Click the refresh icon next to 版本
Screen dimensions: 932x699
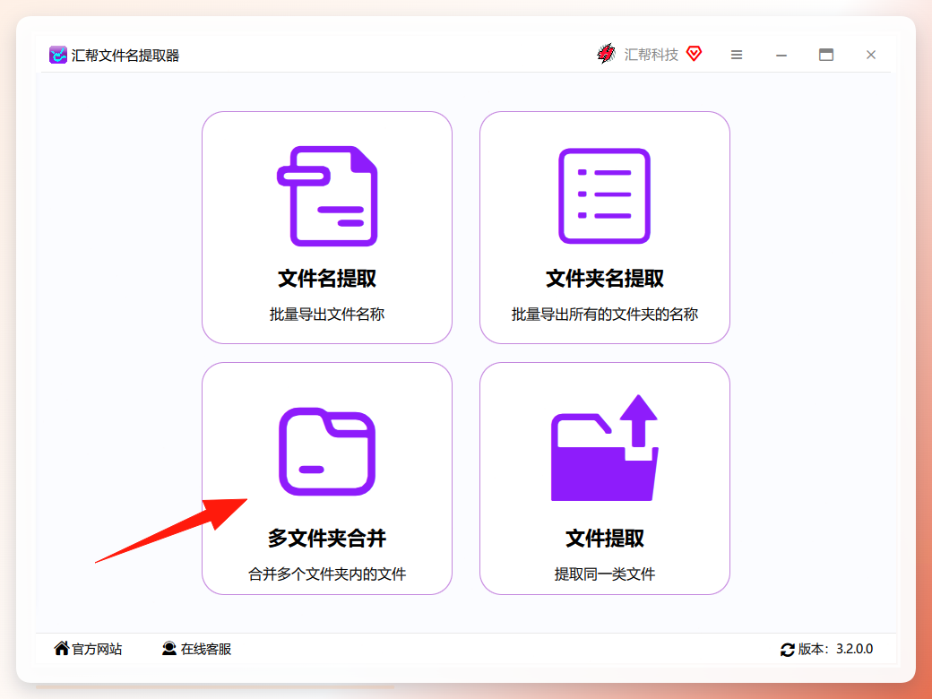pyautogui.click(x=788, y=650)
